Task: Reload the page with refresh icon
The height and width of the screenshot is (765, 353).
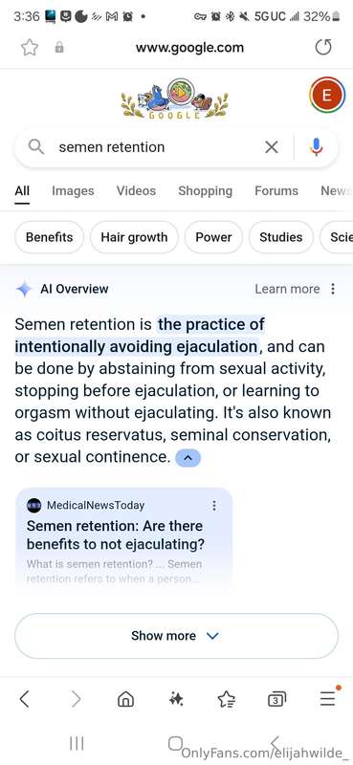Action: pos(323,47)
